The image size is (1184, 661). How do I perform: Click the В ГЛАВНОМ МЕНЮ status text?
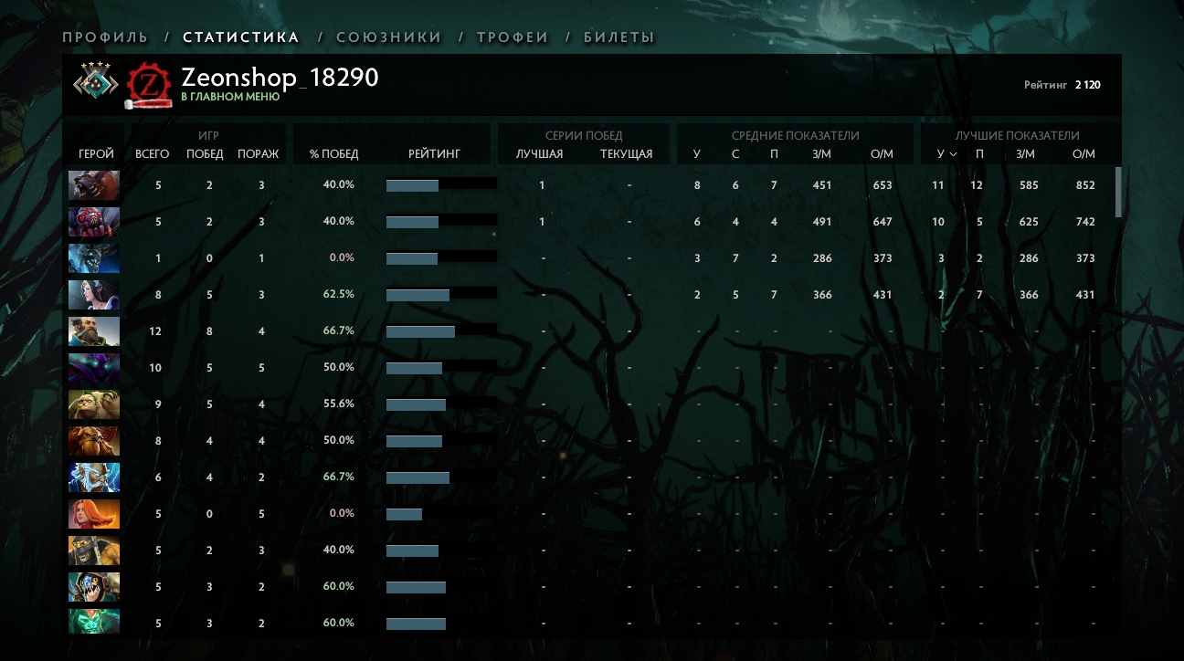[230, 97]
